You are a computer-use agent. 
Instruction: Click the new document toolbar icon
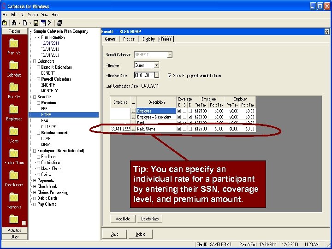[x=25, y=23]
